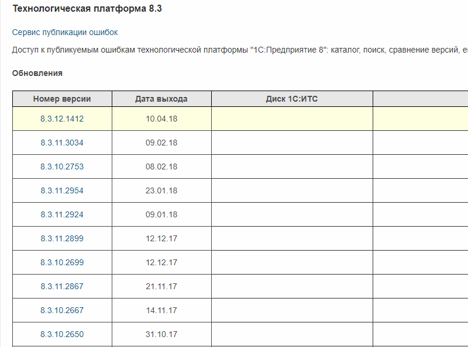468x347 pixels.
Task: Select the release date 21.11.17
Action: point(161,286)
